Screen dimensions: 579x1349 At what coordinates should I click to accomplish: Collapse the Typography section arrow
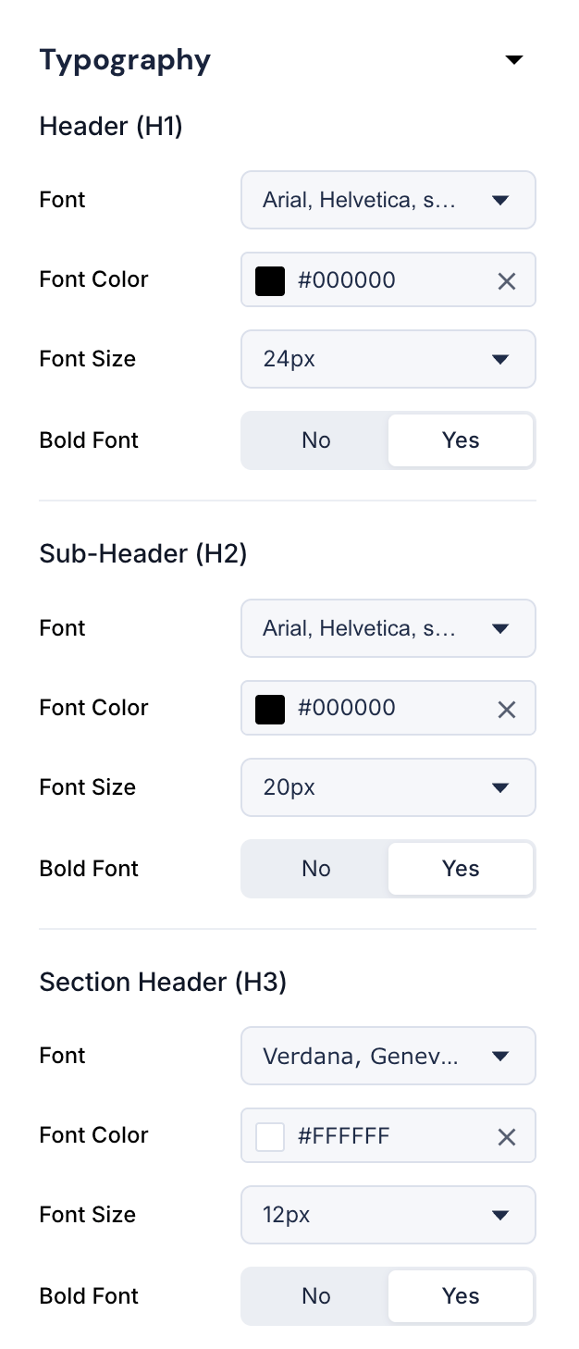click(x=514, y=61)
